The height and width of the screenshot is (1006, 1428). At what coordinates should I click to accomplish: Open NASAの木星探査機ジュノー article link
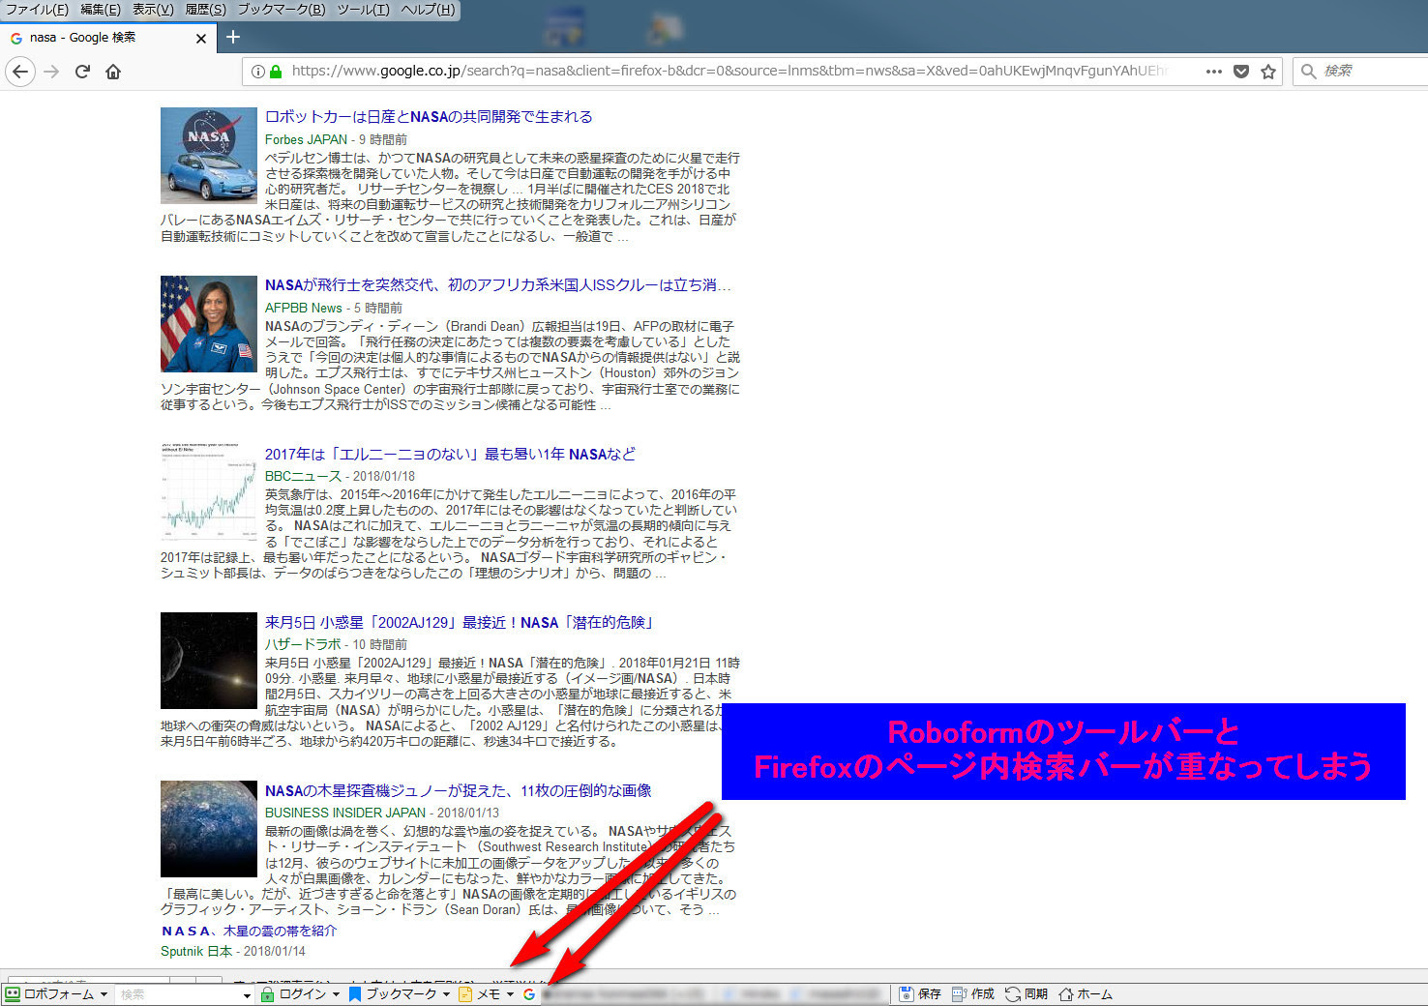click(x=459, y=790)
